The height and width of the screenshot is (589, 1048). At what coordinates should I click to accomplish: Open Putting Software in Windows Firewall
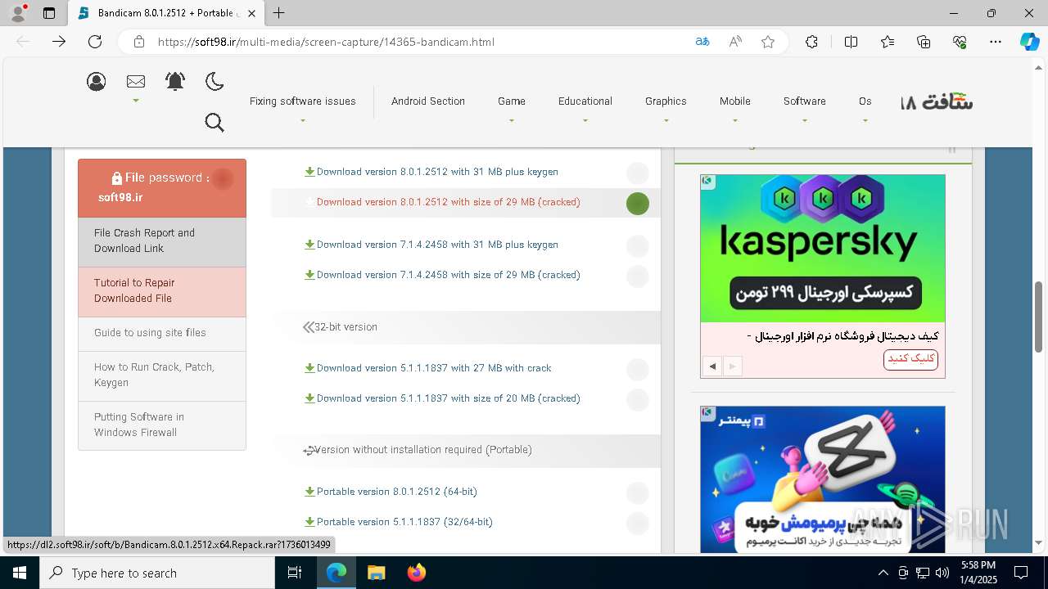click(162, 425)
